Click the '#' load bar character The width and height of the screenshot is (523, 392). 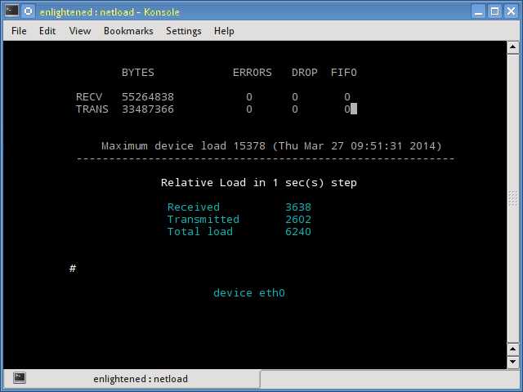click(x=73, y=269)
